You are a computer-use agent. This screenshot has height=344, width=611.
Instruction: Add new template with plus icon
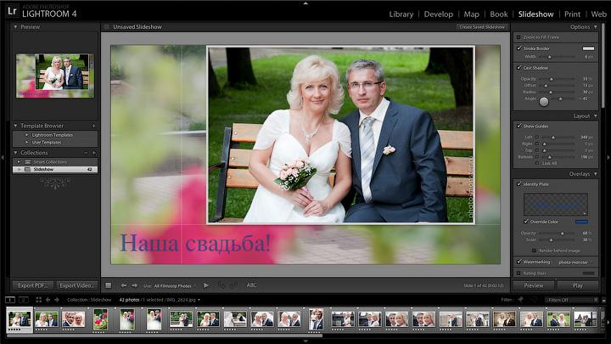(x=92, y=126)
